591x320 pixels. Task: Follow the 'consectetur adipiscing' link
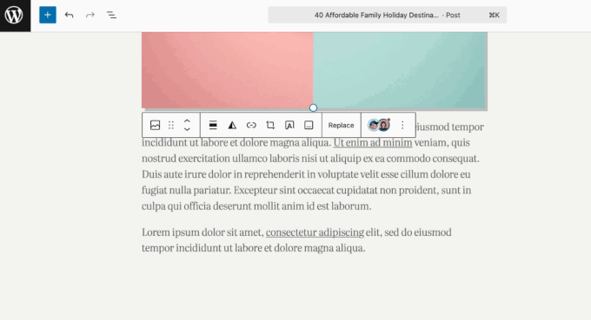(x=315, y=232)
